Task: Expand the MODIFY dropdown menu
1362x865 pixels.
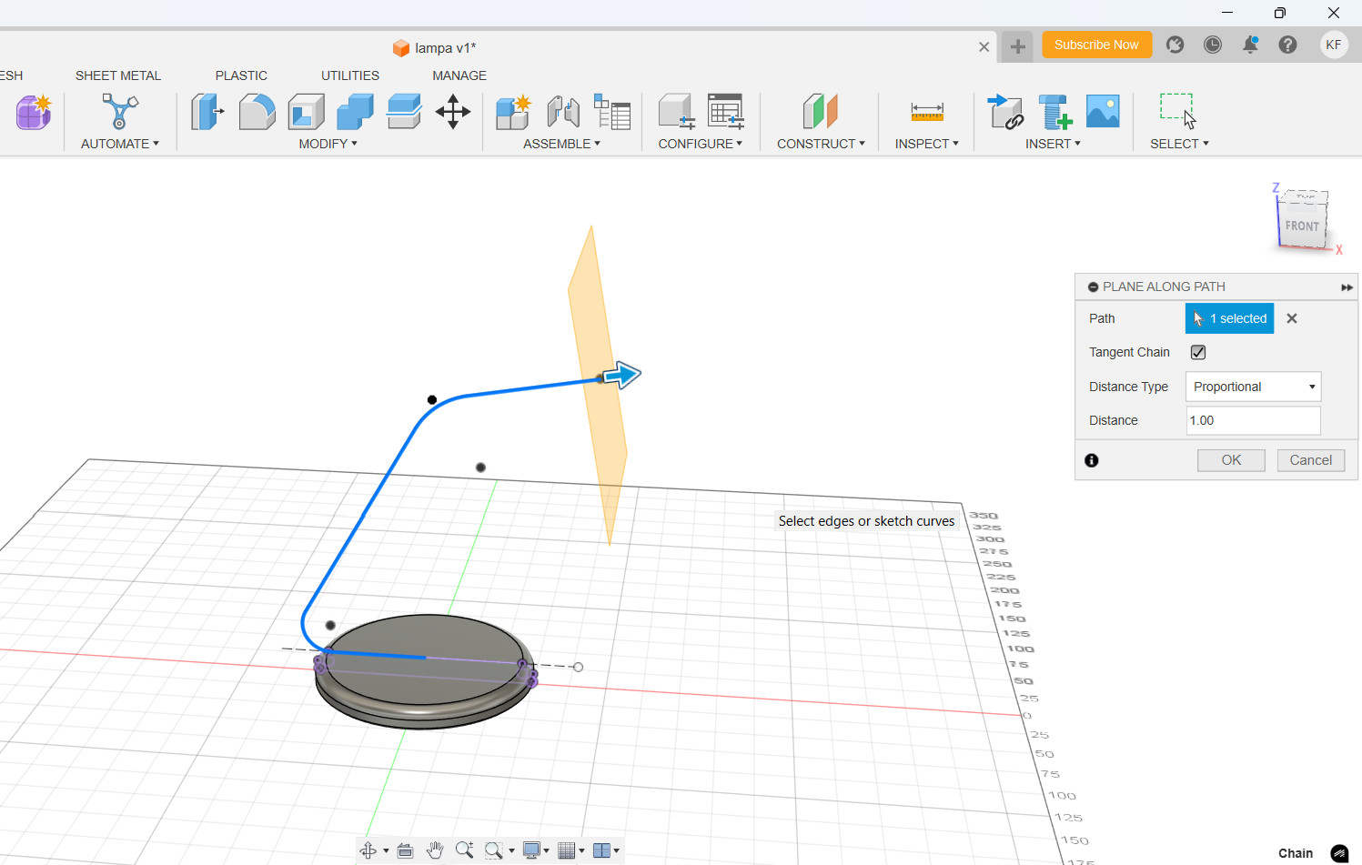Action: point(328,144)
